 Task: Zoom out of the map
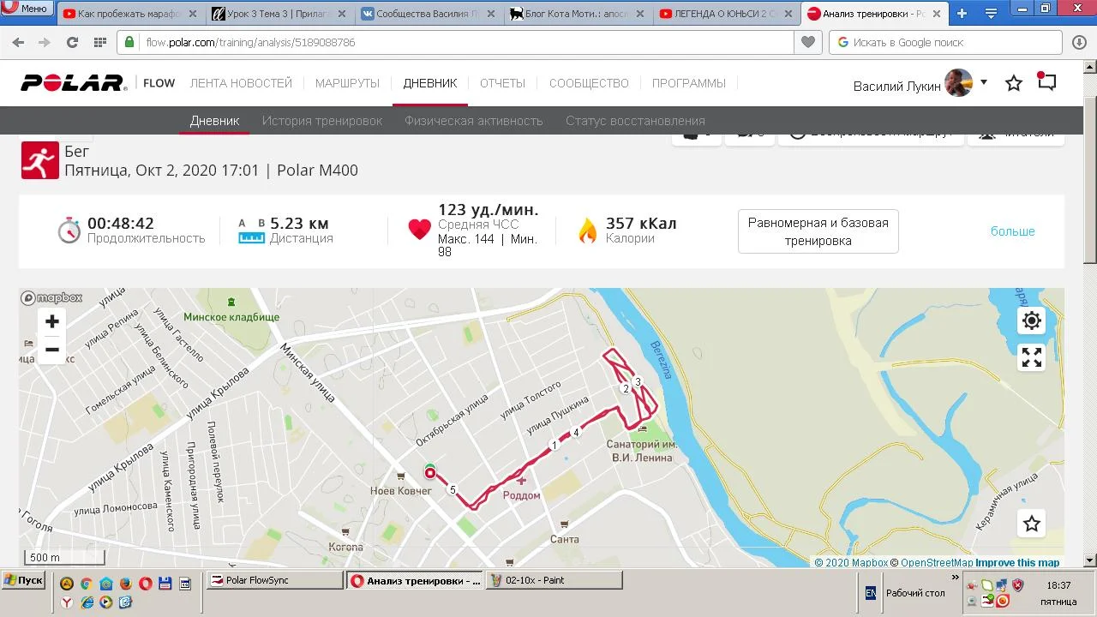pos(52,350)
